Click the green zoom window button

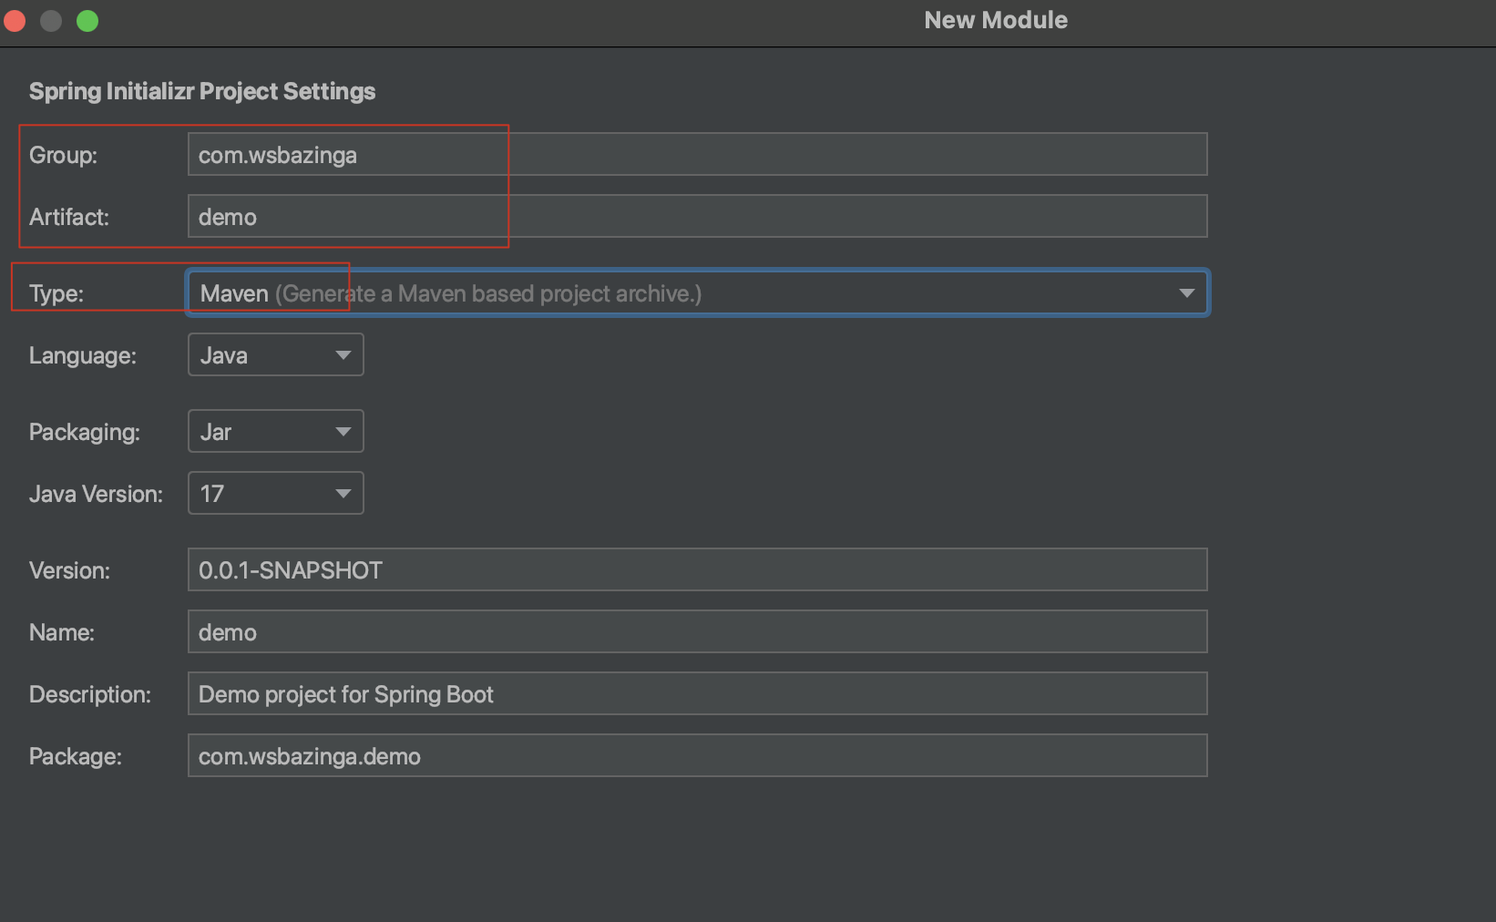87,20
